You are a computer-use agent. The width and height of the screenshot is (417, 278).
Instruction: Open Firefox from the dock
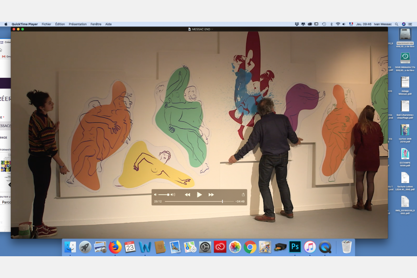tap(115, 247)
